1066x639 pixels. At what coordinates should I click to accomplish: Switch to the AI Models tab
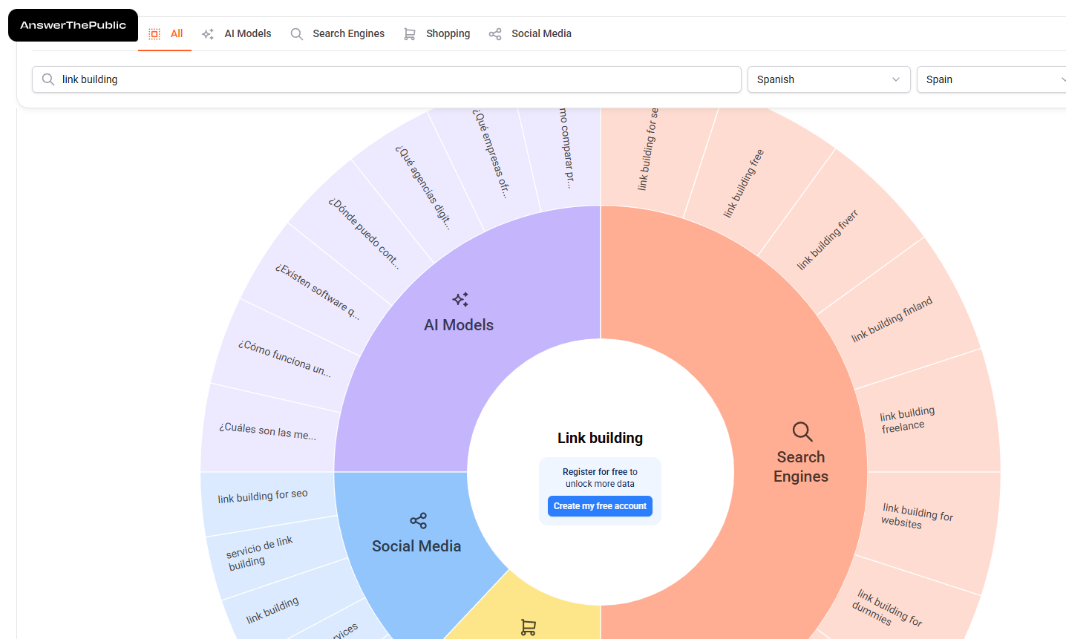tap(237, 33)
